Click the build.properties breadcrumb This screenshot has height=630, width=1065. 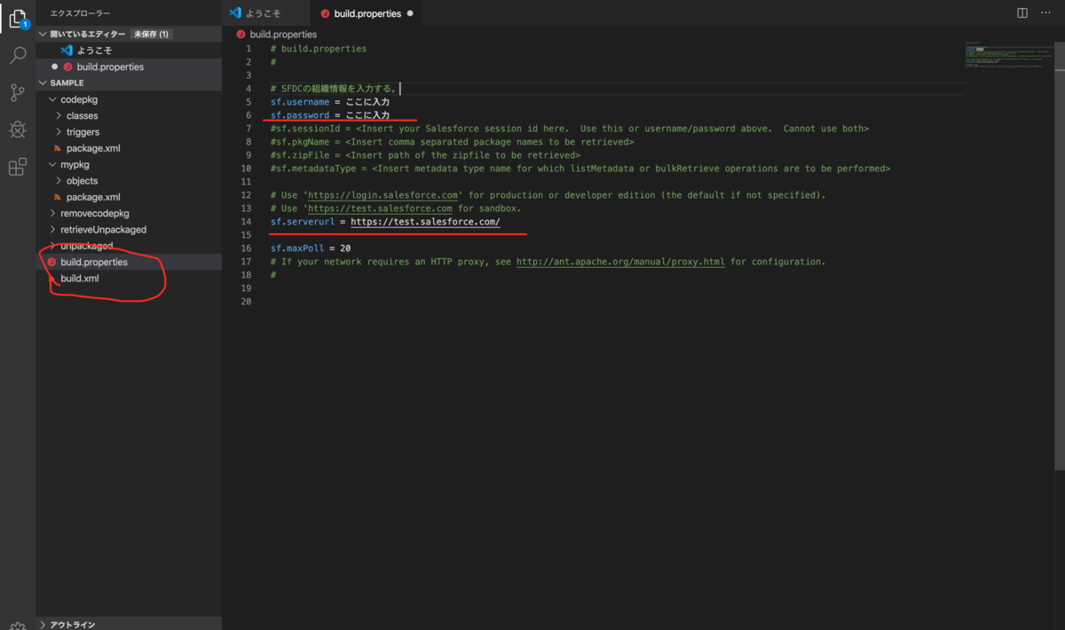[283, 35]
